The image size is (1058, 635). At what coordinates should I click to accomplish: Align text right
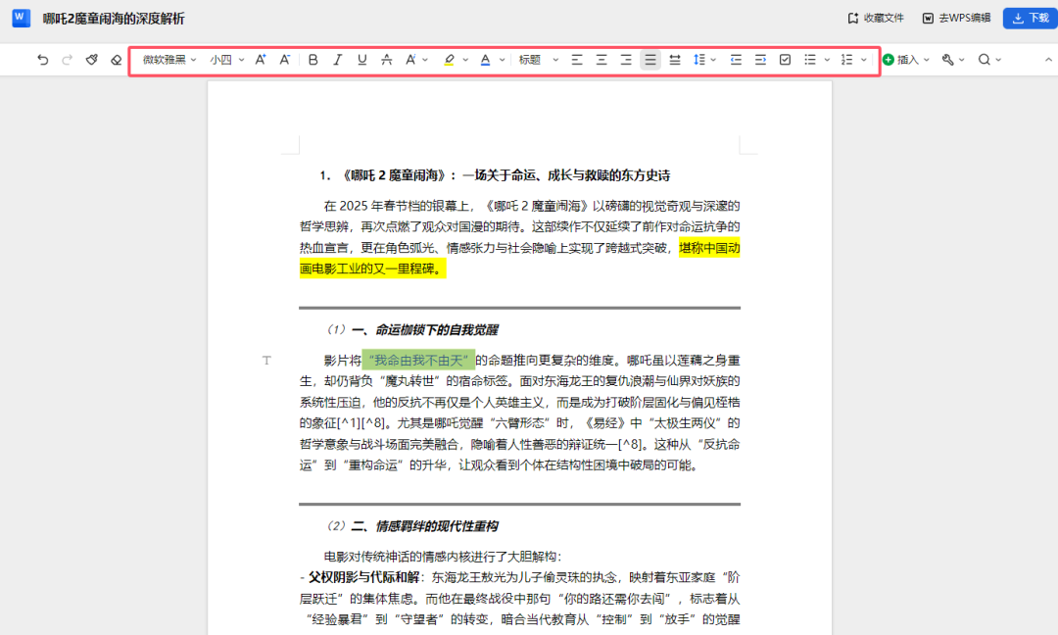click(626, 60)
